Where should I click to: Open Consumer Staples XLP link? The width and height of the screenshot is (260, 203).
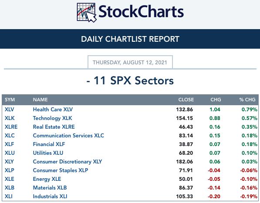(x=61, y=170)
